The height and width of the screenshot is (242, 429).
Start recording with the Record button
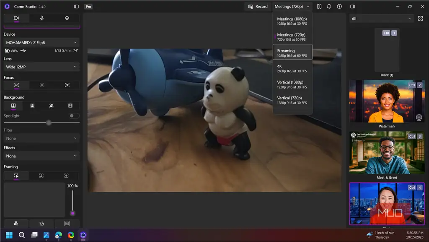click(x=258, y=7)
